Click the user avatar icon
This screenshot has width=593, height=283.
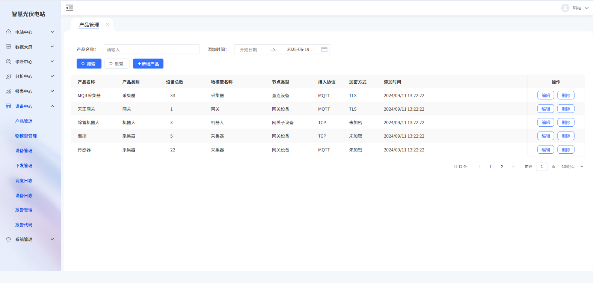pos(565,8)
